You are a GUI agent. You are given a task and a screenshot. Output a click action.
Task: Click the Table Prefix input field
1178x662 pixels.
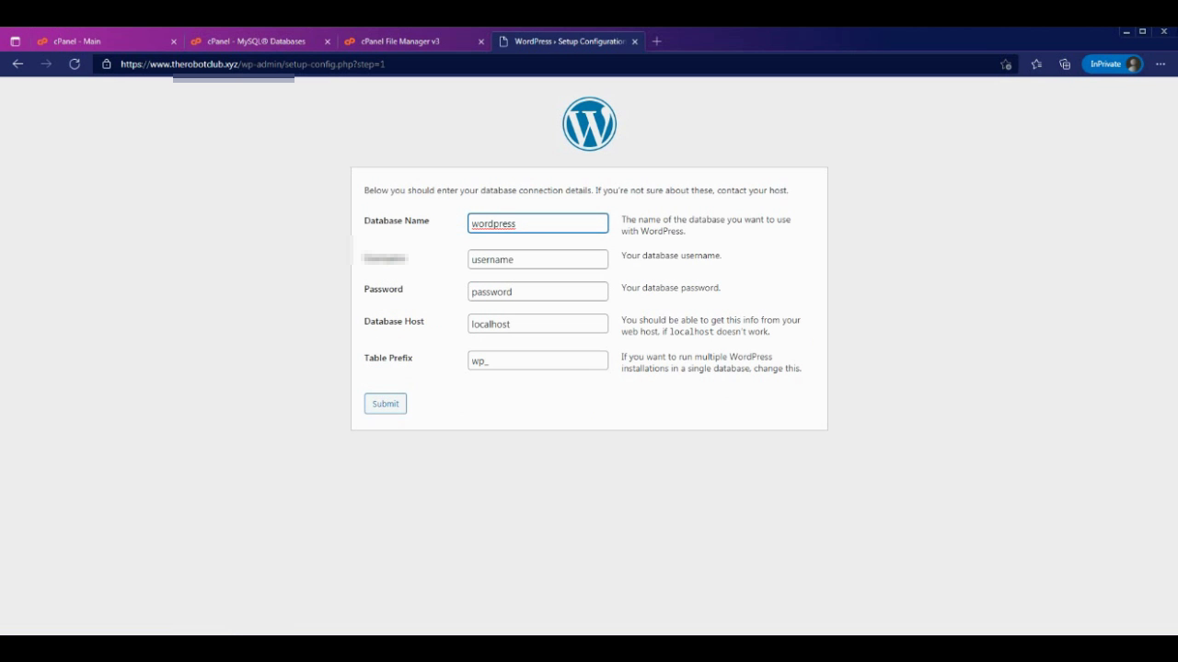(x=537, y=360)
